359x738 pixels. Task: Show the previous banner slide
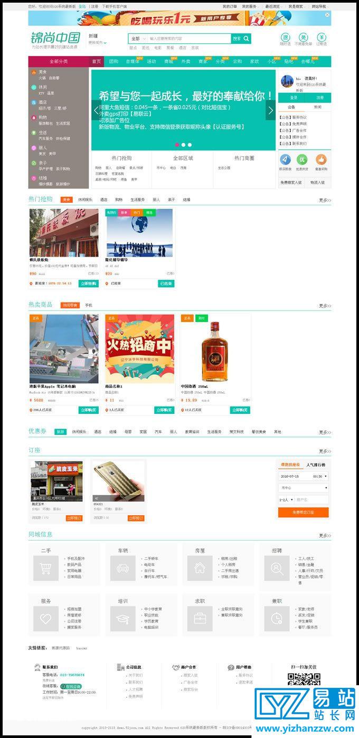click(x=96, y=110)
